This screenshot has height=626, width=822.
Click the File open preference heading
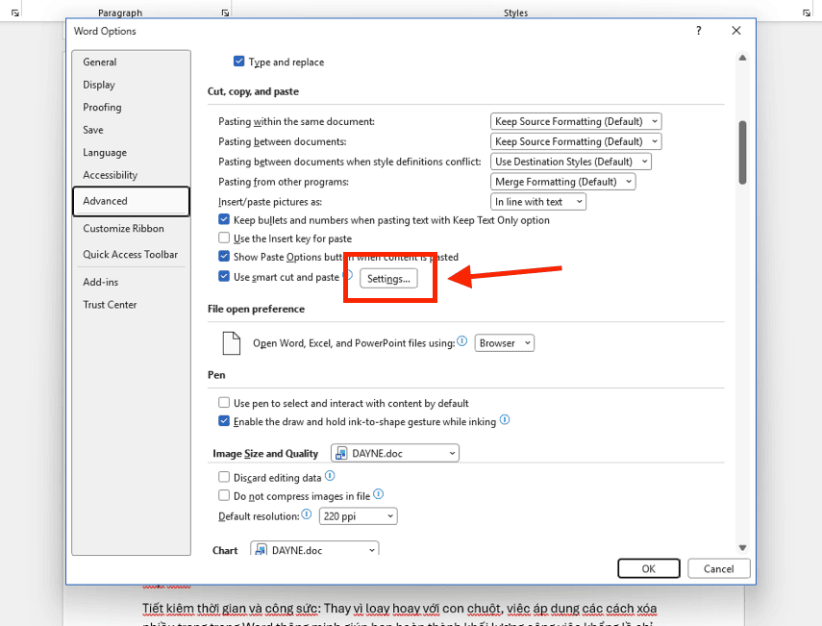[256, 309]
